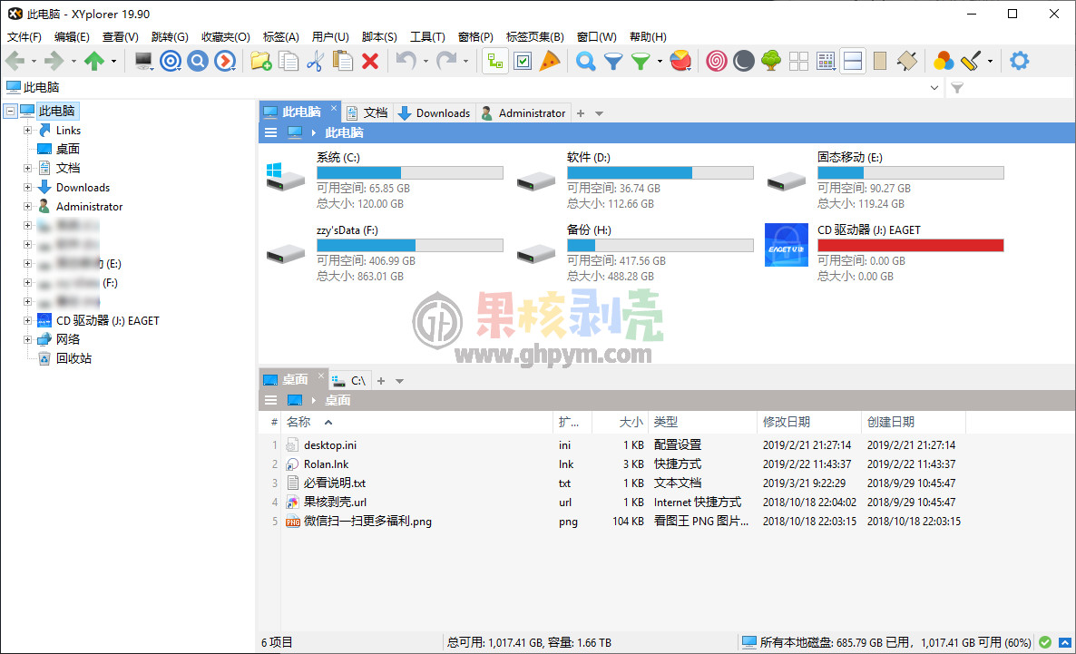Go back with the left arrow button
This screenshot has width=1076, height=654.
tap(15, 61)
